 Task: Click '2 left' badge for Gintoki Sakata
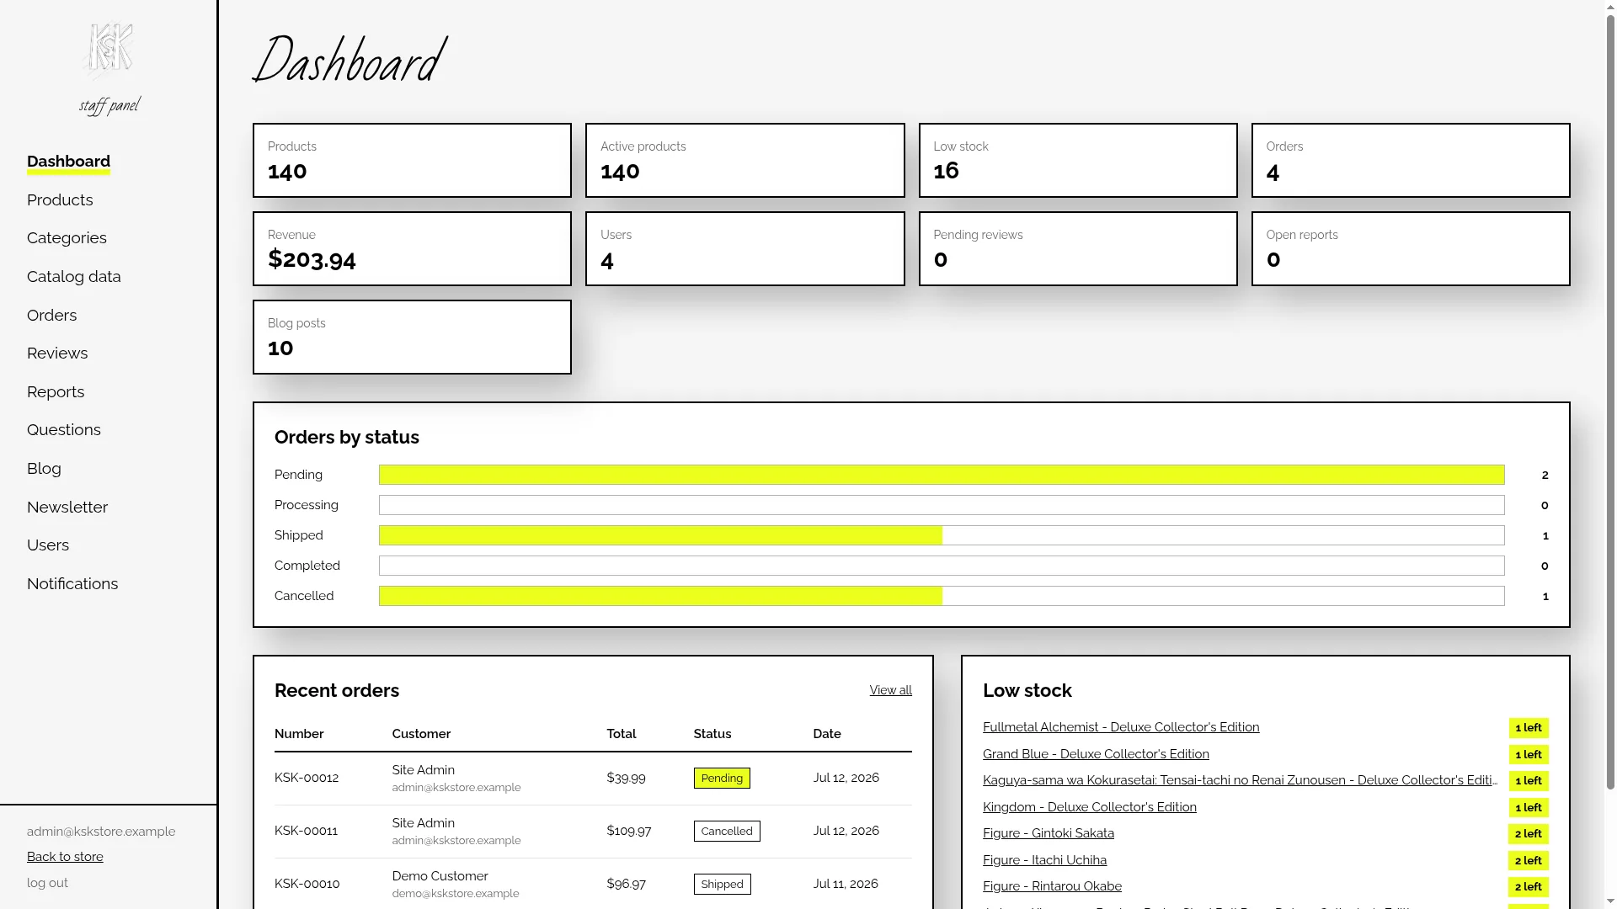pyautogui.click(x=1528, y=834)
